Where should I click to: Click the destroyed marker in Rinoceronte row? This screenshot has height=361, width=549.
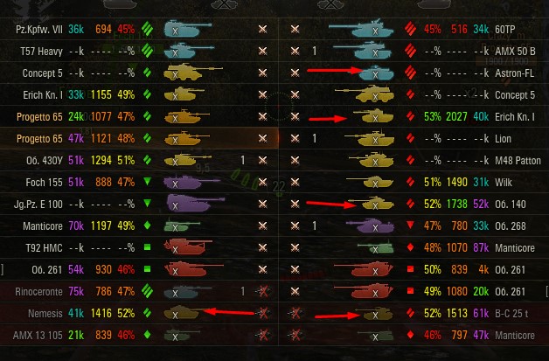click(x=263, y=291)
